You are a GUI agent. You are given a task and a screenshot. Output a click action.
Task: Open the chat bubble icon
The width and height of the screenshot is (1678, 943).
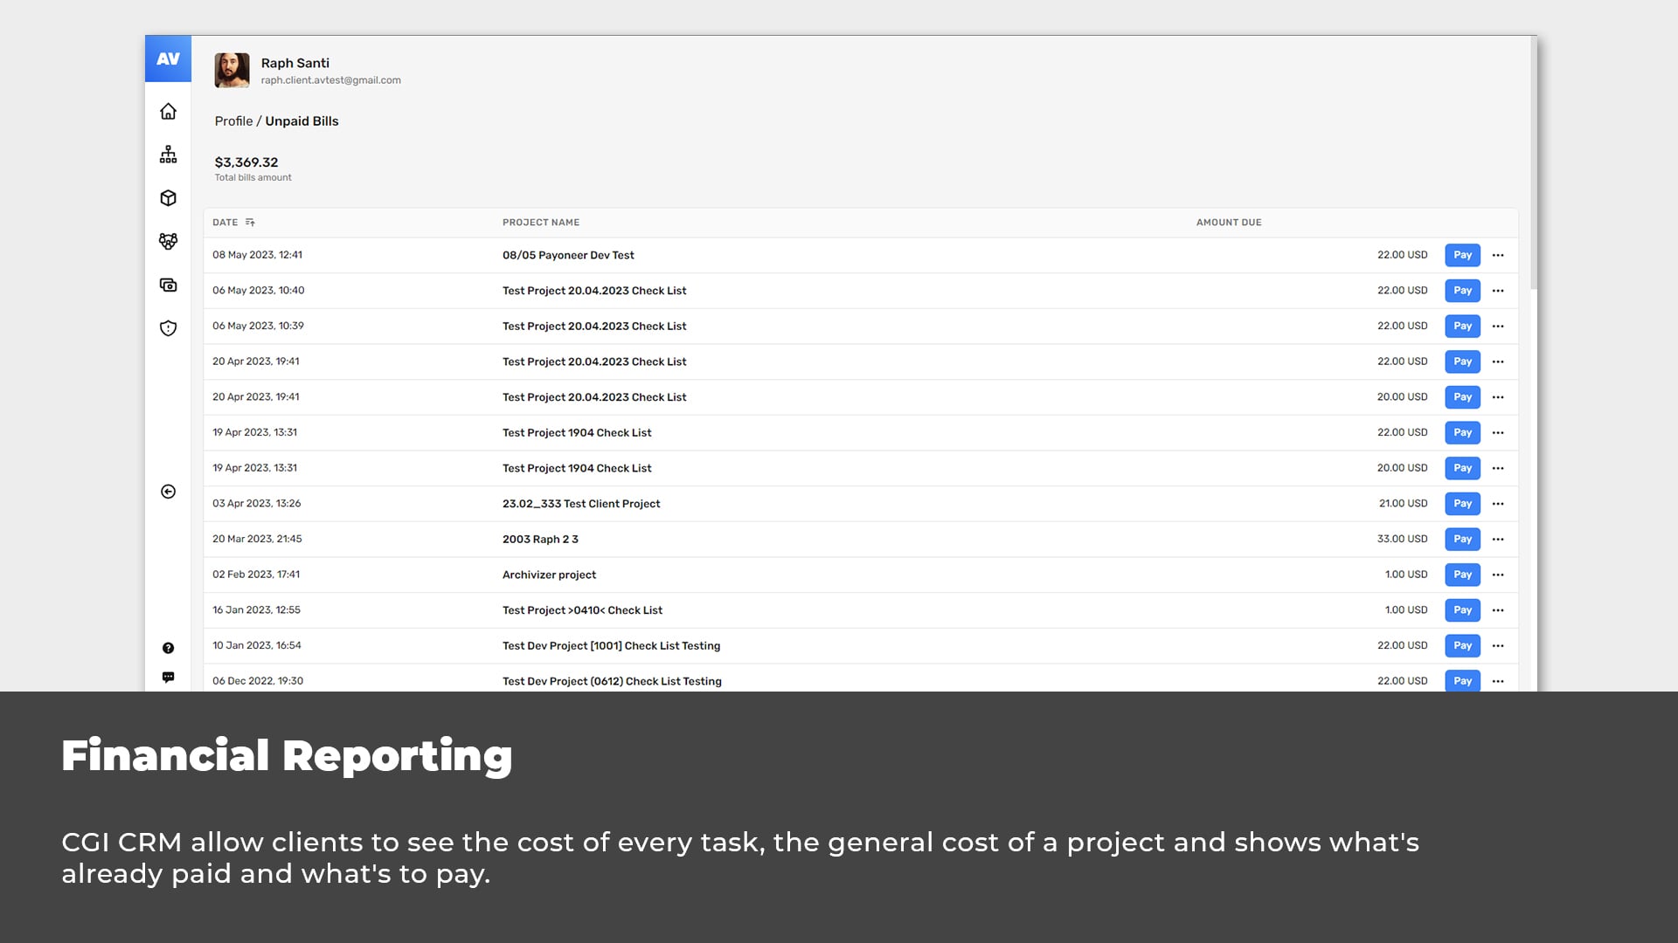[168, 678]
